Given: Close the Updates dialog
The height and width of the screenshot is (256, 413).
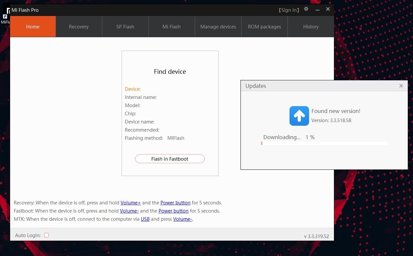Looking at the screenshot, I should pos(401,86).
